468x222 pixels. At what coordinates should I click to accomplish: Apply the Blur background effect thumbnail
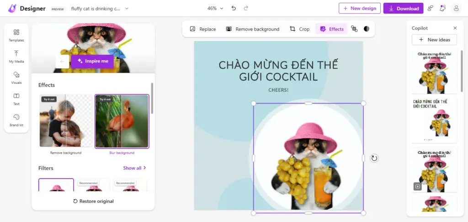(x=122, y=121)
